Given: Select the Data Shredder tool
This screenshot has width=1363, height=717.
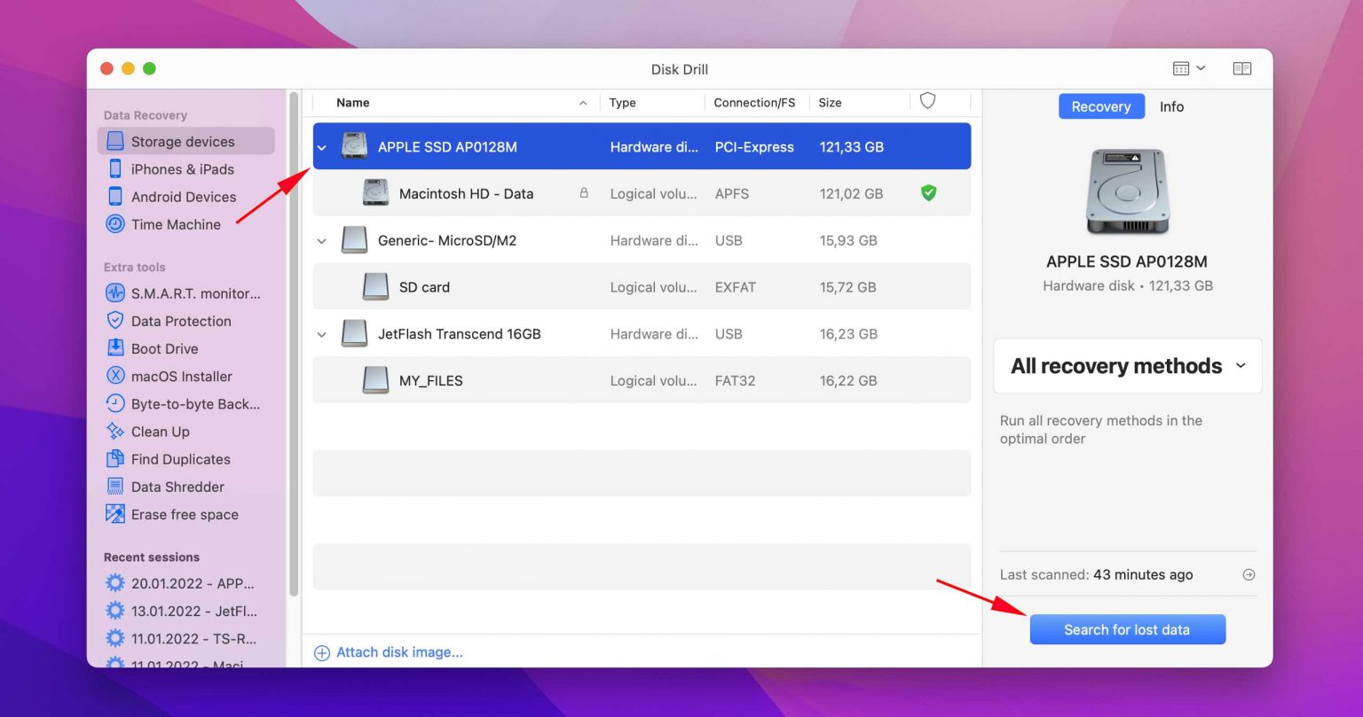Looking at the screenshot, I should [x=177, y=487].
